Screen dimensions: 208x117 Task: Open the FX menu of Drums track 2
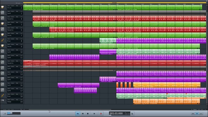pos(21,6)
